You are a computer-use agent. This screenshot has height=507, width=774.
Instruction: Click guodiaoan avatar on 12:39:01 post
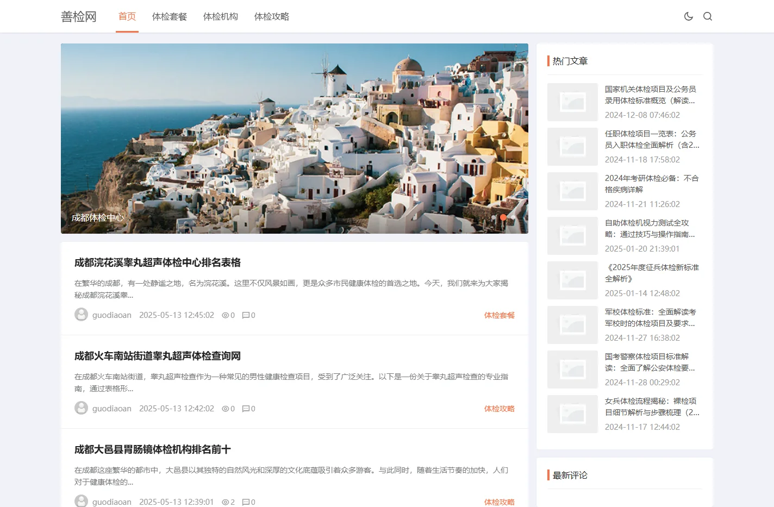pos(81,501)
